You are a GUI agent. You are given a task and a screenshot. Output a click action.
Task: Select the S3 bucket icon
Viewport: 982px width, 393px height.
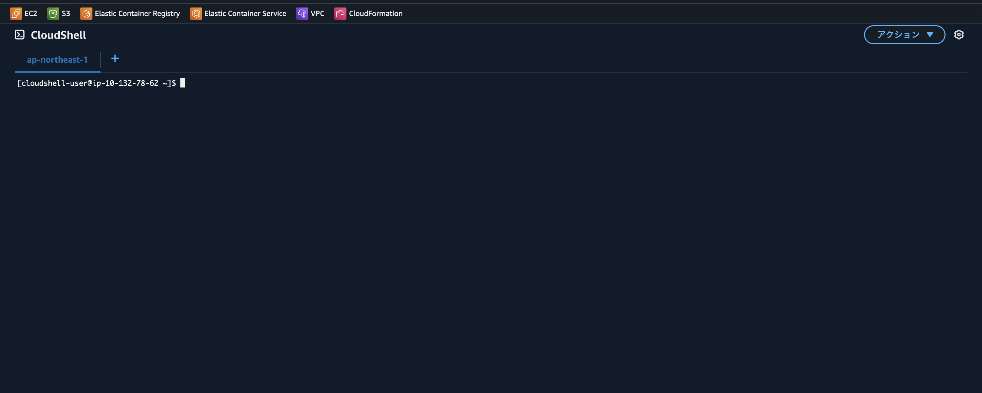[53, 13]
